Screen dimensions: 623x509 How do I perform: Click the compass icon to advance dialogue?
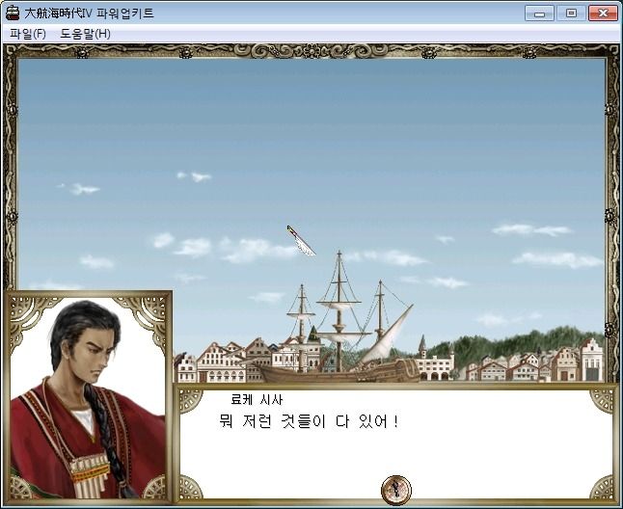pyautogui.click(x=396, y=490)
